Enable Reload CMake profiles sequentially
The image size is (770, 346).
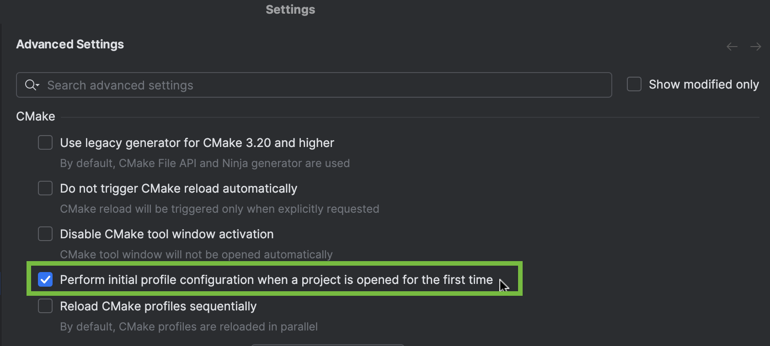[45, 306]
